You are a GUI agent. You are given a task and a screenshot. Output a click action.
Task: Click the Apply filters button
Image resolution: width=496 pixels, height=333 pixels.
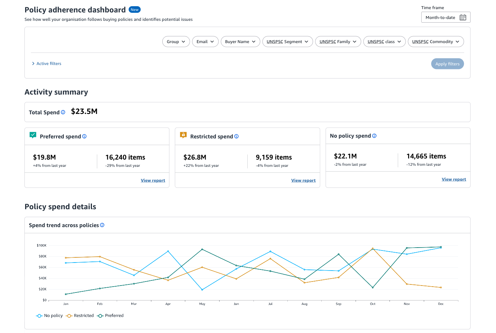pyautogui.click(x=447, y=64)
